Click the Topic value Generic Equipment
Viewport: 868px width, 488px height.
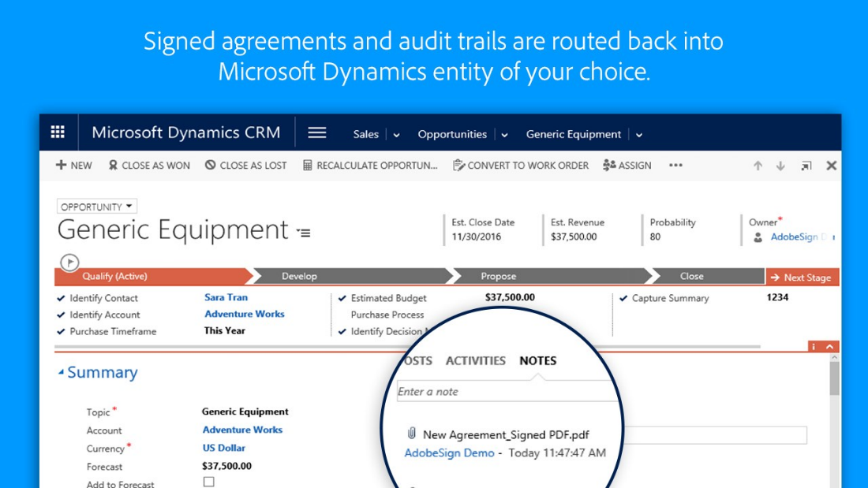(245, 411)
